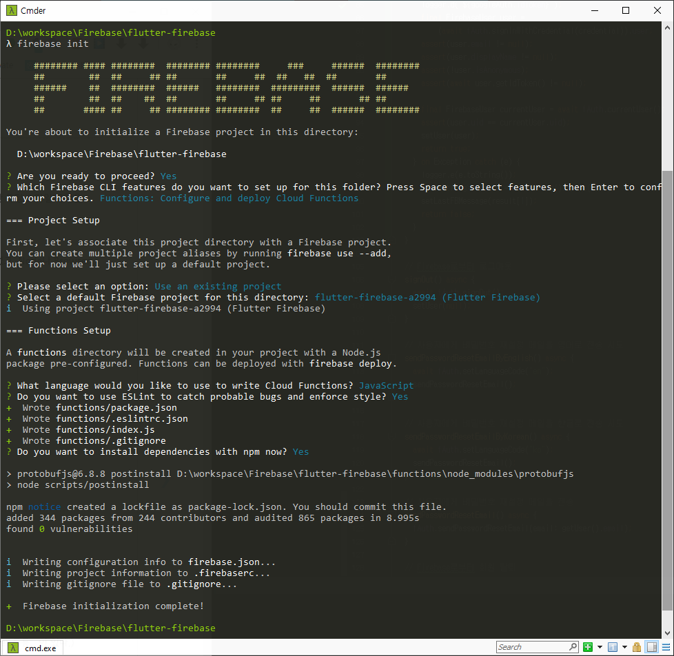Click the Cmder lambda icon in title bar
The height and width of the screenshot is (656, 674).
(11, 10)
